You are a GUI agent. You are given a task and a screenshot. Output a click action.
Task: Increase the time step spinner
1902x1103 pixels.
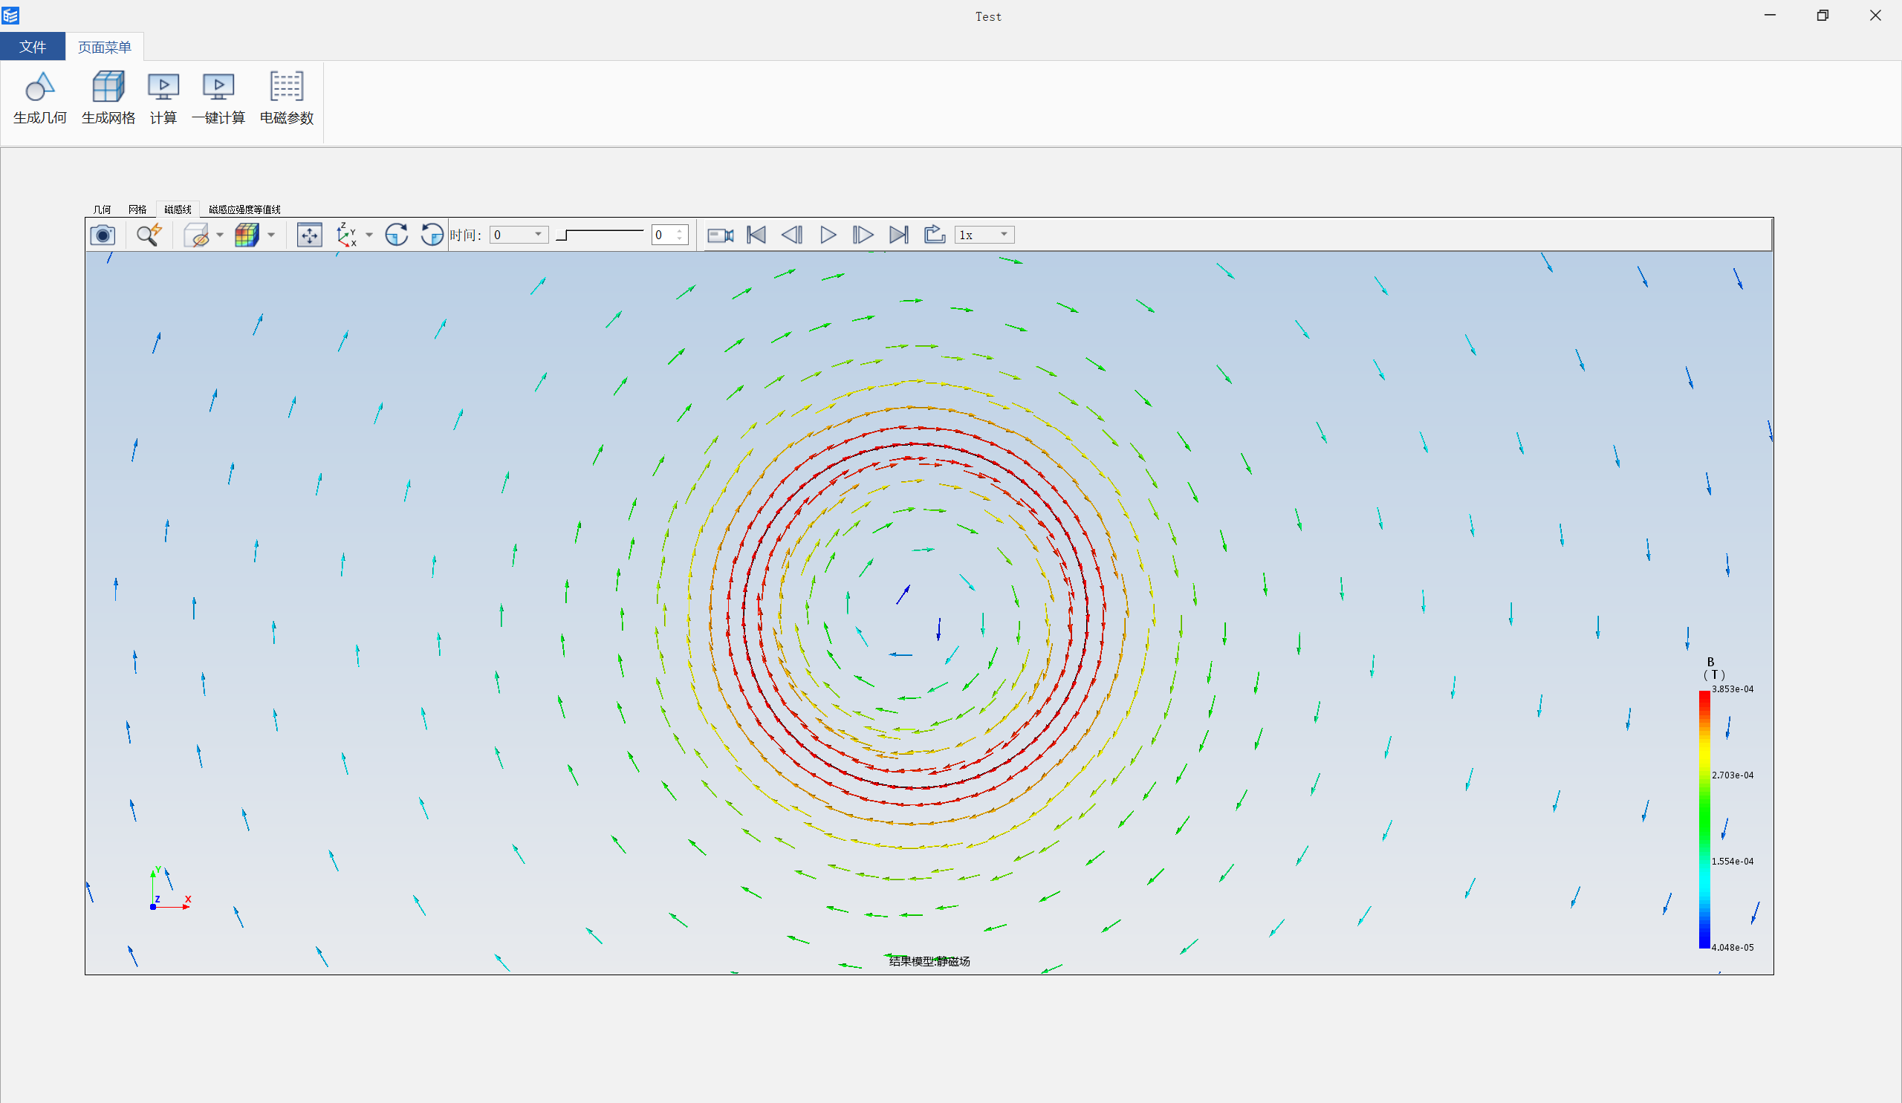tap(680, 230)
